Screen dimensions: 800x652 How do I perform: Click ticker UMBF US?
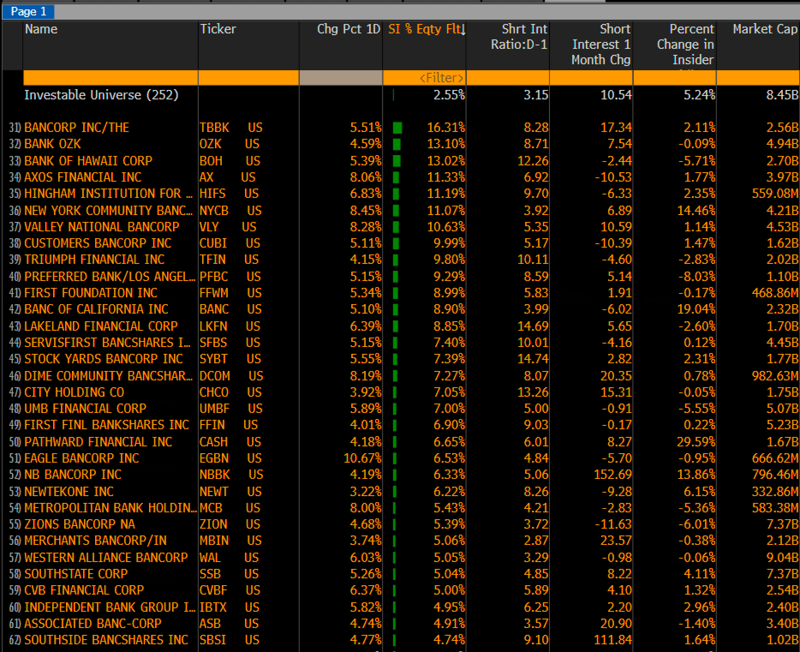pos(231,409)
